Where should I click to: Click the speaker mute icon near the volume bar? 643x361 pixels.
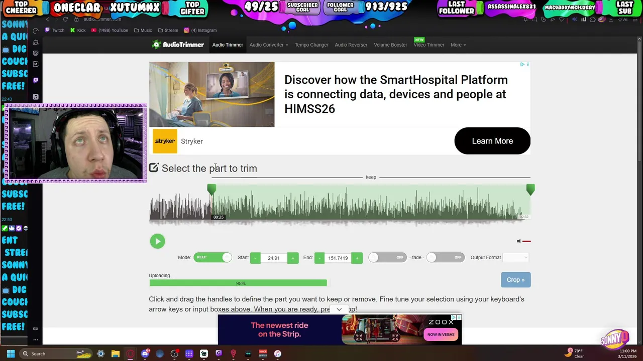click(x=519, y=241)
